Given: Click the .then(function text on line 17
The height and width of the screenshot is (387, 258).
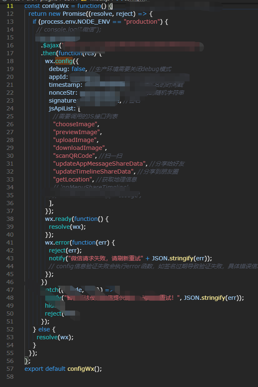Looking at the screenshot, I should tap(62, 53).
